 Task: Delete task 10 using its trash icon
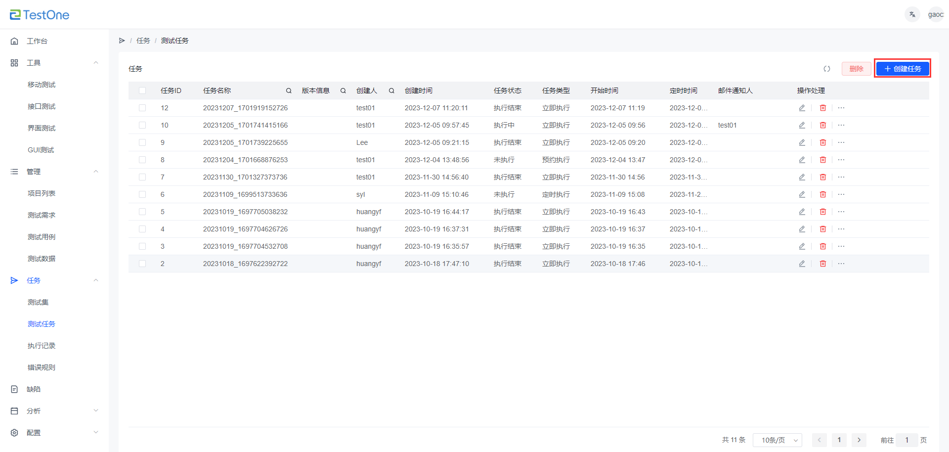tap(822, 125)
